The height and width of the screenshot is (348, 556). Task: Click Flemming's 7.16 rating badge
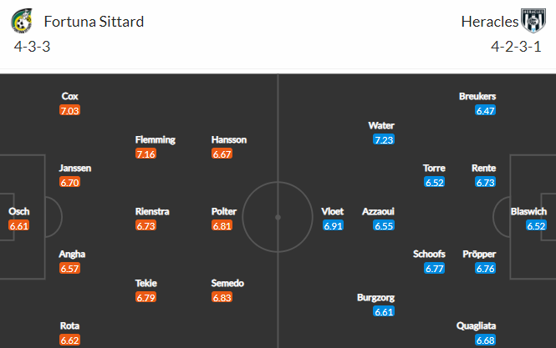(x=145, y=154)
